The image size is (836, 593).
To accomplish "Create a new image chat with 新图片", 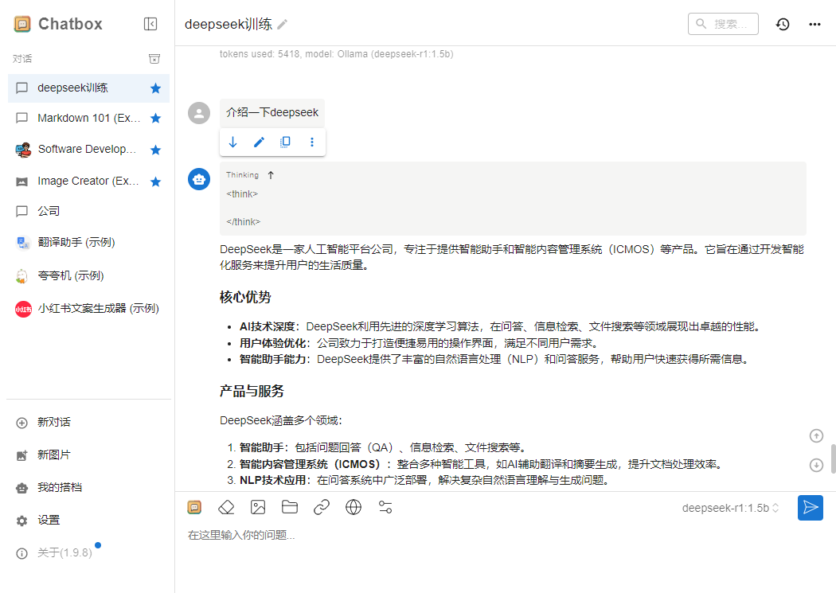I will [x=88, y=455].
